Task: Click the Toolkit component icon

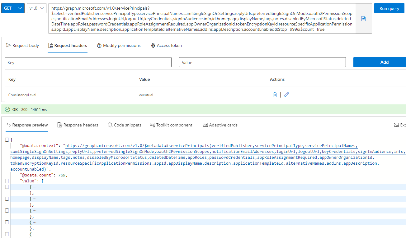Action: (x=153, y=125)
